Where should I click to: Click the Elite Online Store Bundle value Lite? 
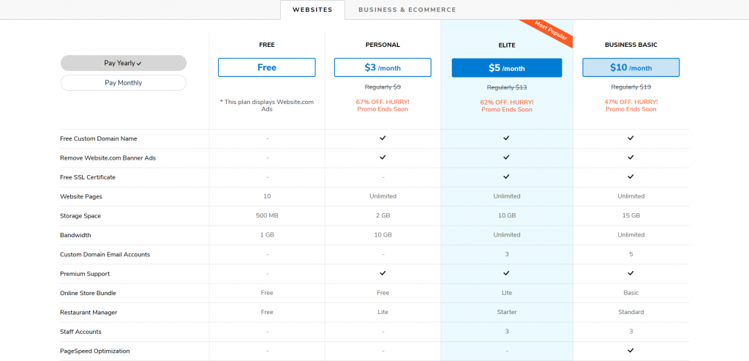click(x=506, y=293)
